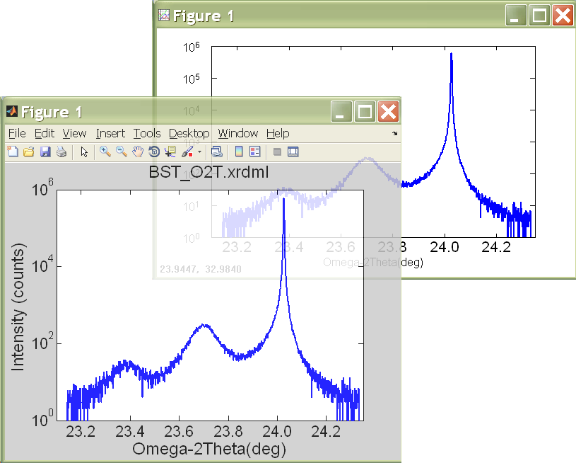
Task: Open the Tools menu
Action: point(147,133)
